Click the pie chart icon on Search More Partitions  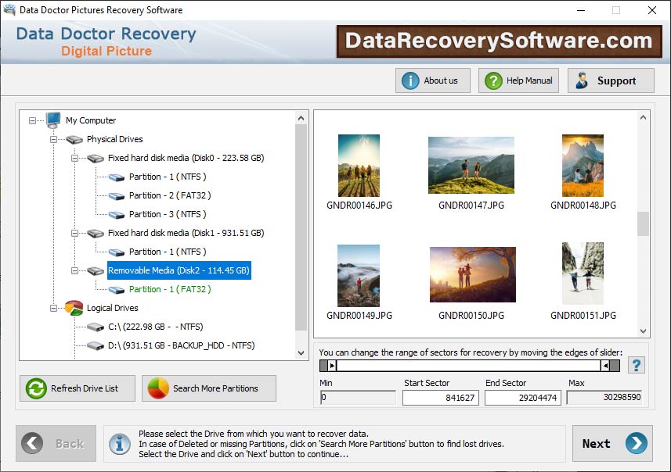click(x=157, y=388)
